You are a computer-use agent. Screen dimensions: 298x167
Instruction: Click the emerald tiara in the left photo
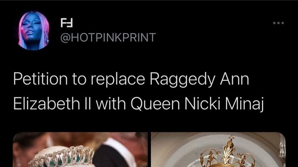coord(63,157)
